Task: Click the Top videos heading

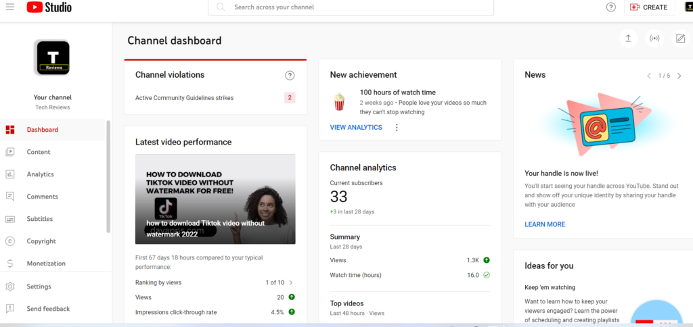Action: [347, 303]
